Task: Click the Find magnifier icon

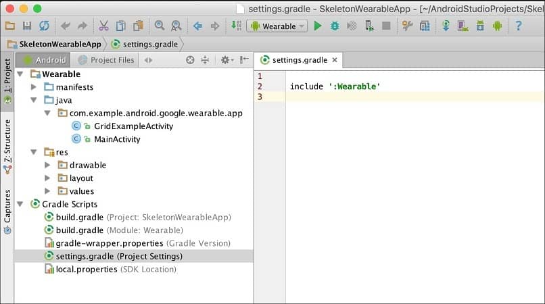Action: click(160, 26)
